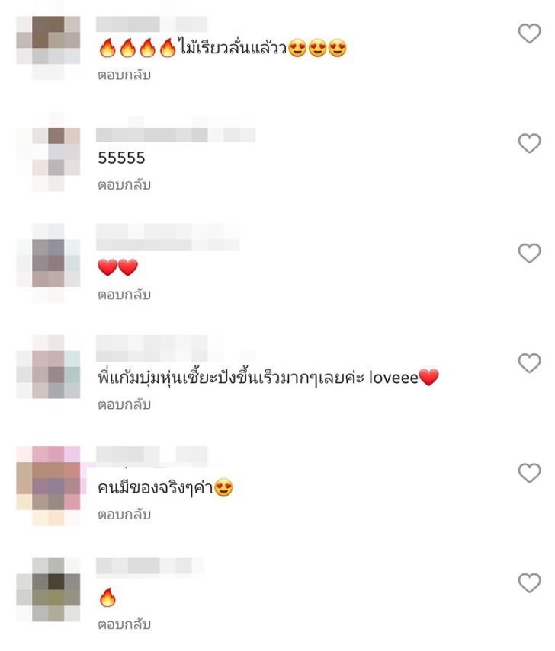The width and height of the screenshot is (555, 651).
Task: Open blurred username above the 55555 comment
Action: [x=175, y=135]
